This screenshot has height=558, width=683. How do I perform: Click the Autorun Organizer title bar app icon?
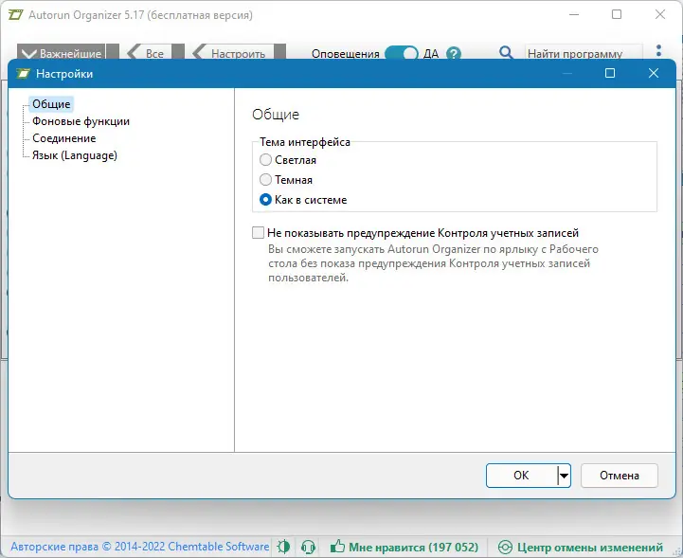(x=16, y=15)
